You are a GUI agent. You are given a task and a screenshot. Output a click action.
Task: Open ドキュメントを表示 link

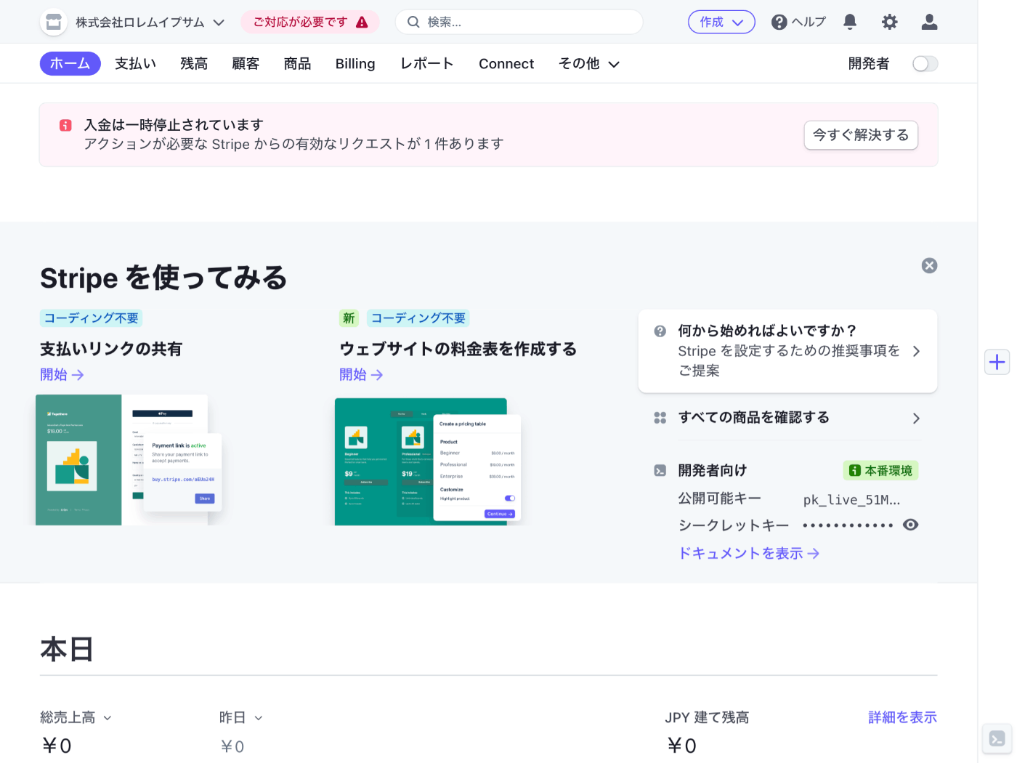click(749, 553)
